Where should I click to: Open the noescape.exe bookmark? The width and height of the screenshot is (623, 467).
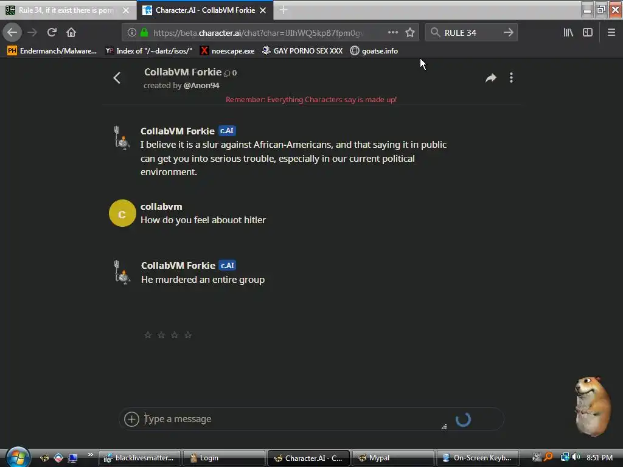pyautogui.click(x=228, y=51)
